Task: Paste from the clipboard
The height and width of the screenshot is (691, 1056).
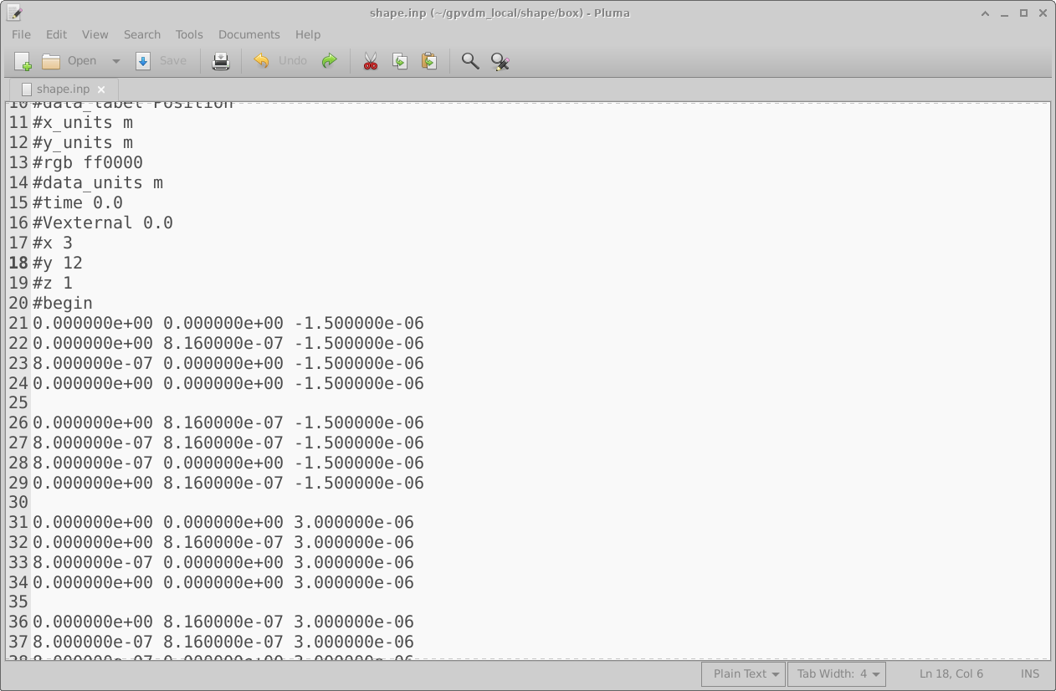Action: click(x=429, y=60)
